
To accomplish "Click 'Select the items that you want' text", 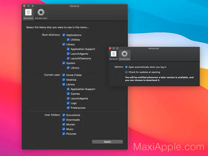I will [x=58, y=27].
